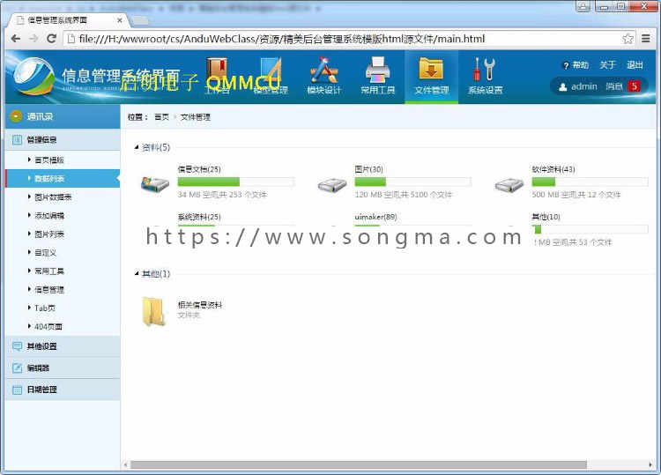661x475 pixels.
Task: Click the 相关信息资料 folder name
Action: 200,305
